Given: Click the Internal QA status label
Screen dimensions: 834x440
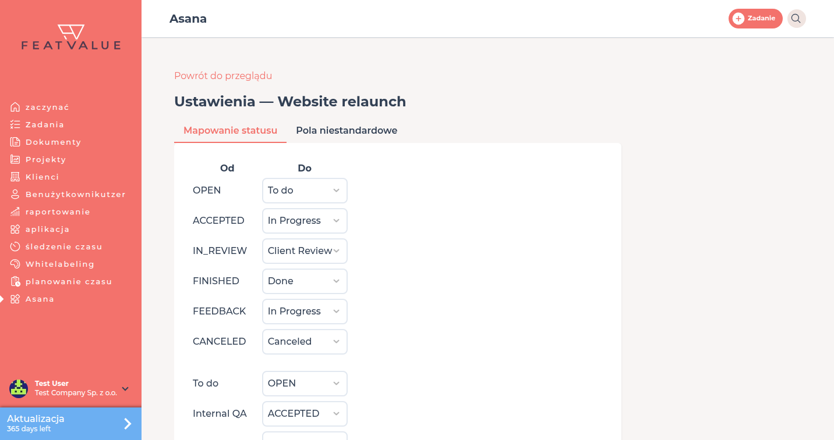Looking at the screenshot, I should pos(220,414).
